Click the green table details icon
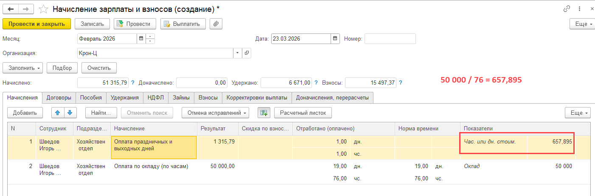595x196 pixels. click(x=264, y=113)
